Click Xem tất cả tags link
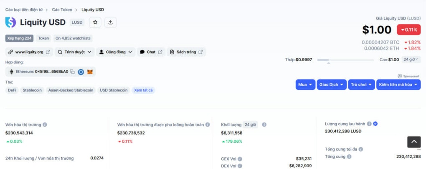Screen dimensions: 426x169 click(143, 90)
